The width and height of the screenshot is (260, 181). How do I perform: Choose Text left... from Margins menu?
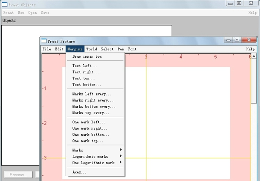click(85, 66)
